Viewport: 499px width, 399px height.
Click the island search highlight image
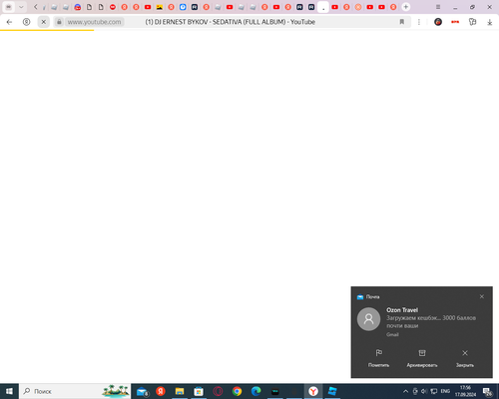point(115,391)
